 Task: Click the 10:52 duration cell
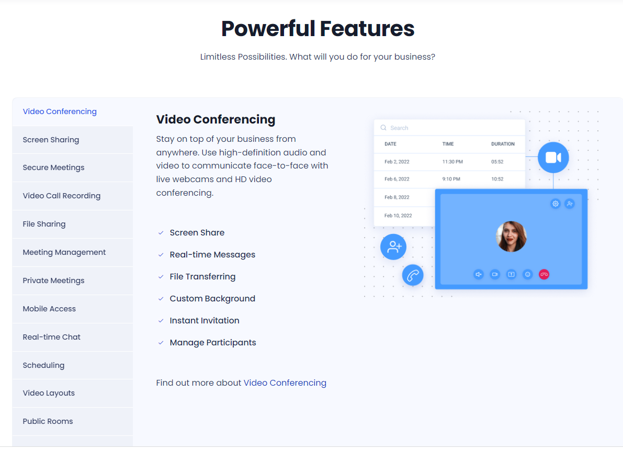[497, 179]
